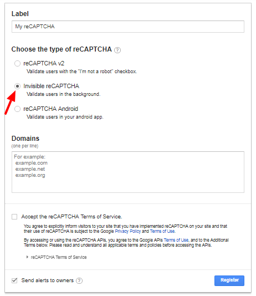Open help icon beside Choose the type heading
The height and width of the screenshot is (296, 256).
tap(117, 50)
